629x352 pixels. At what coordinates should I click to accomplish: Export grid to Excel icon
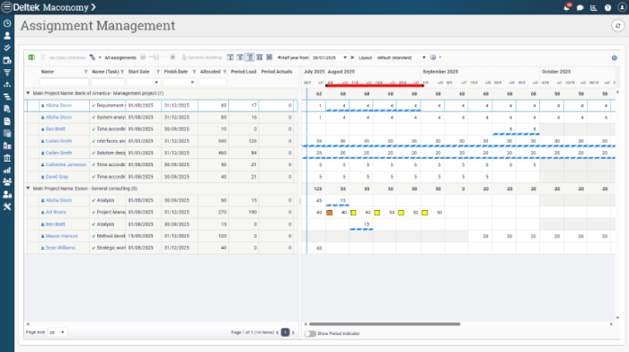31,57
